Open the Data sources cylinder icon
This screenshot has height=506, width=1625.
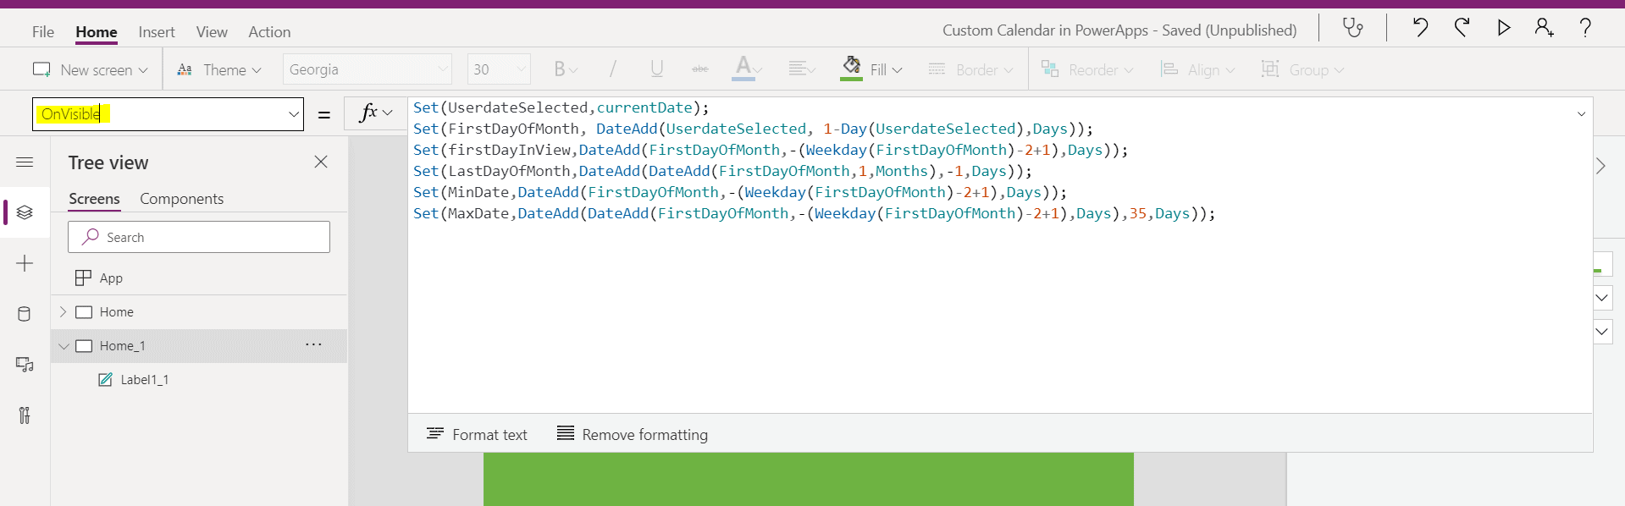[x=25, y=314]
